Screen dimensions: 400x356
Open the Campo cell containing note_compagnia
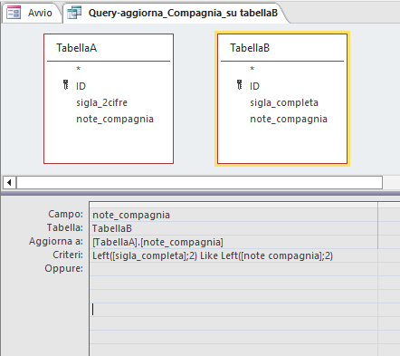[233, 215]
